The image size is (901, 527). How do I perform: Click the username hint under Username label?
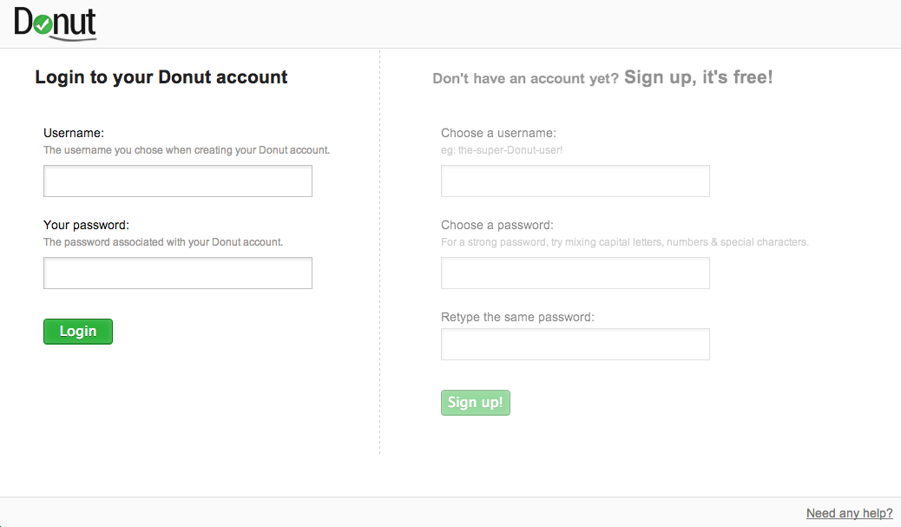click(187, 150)
